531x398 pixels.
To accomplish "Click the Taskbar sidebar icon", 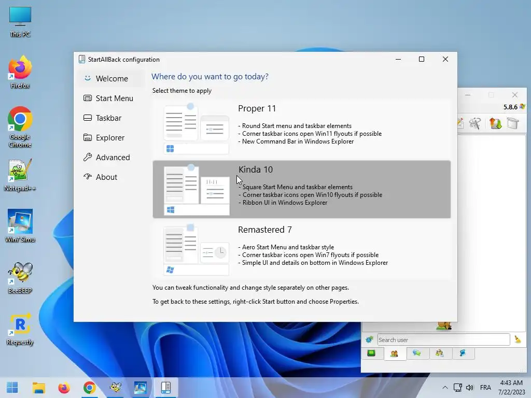I will click(x=87, y=118).
